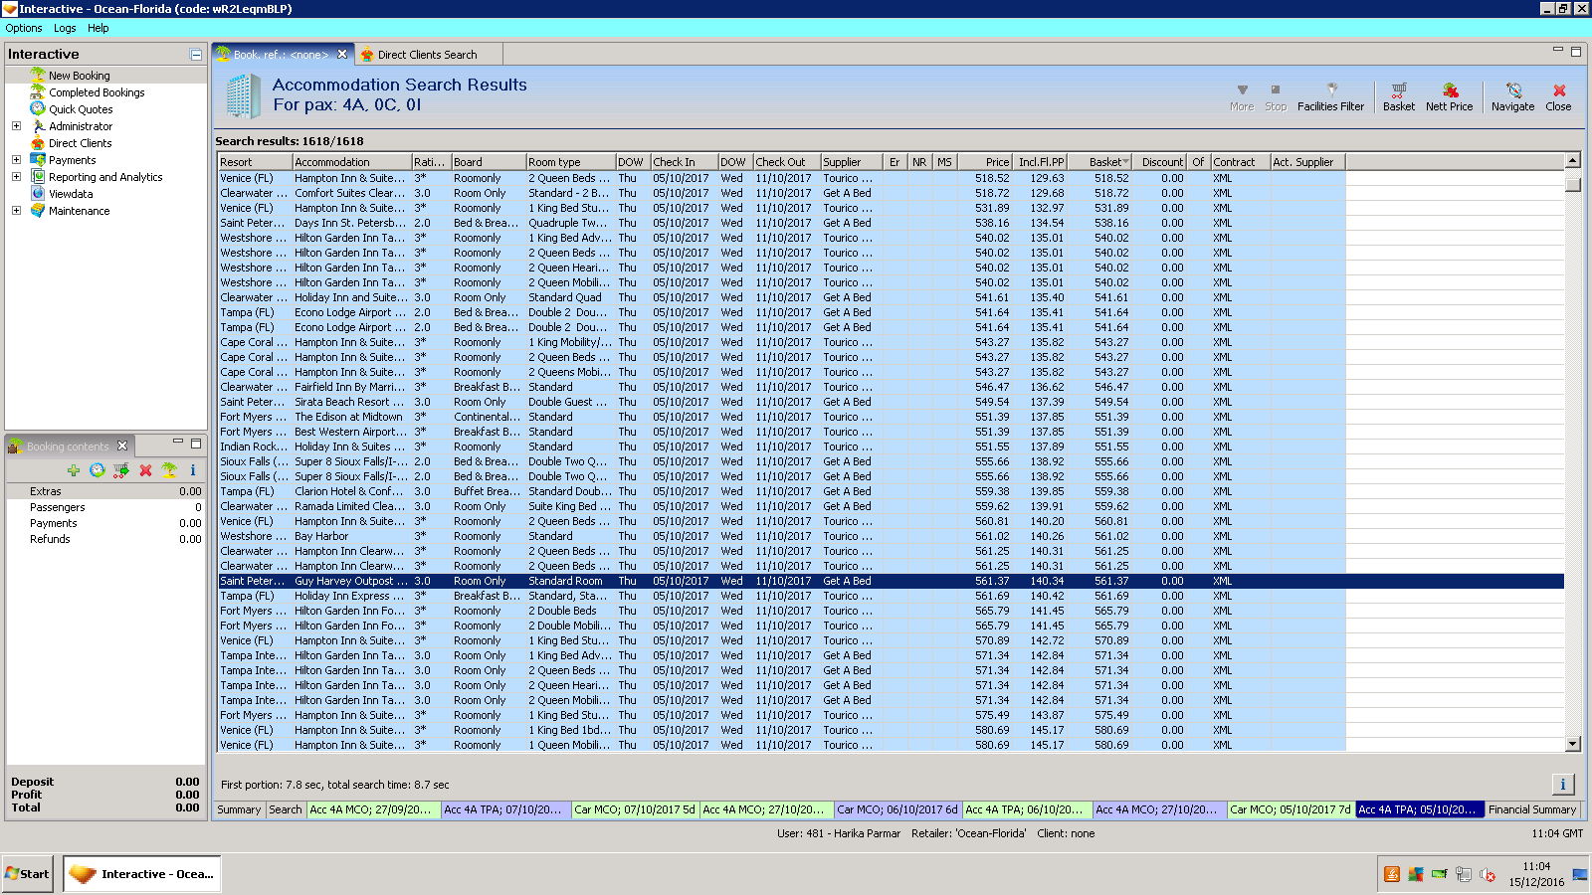This screenshot has height=895, width=1592.
Task: Switch to the Direct Clients Search tab
Action: pyautogui.click(x=426, y=55)
